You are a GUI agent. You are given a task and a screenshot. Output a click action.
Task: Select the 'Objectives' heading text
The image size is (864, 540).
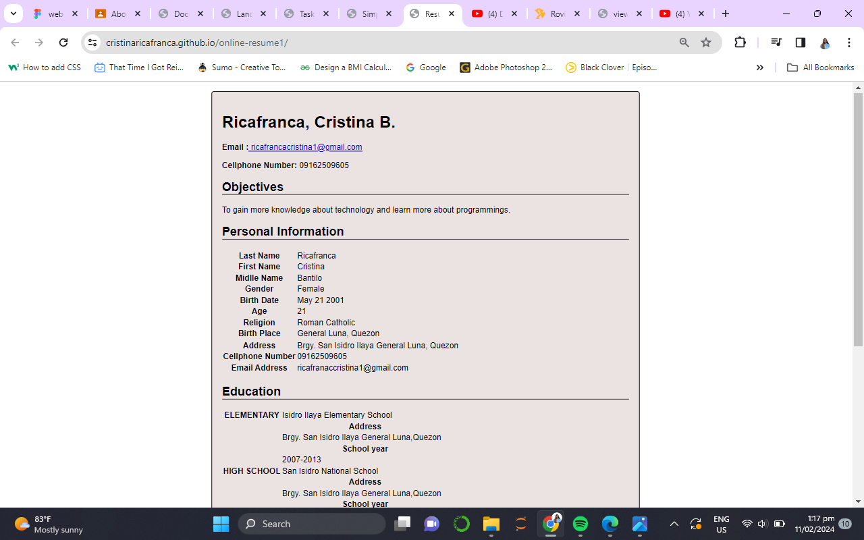pyautogui.click(x=252, y=187)
